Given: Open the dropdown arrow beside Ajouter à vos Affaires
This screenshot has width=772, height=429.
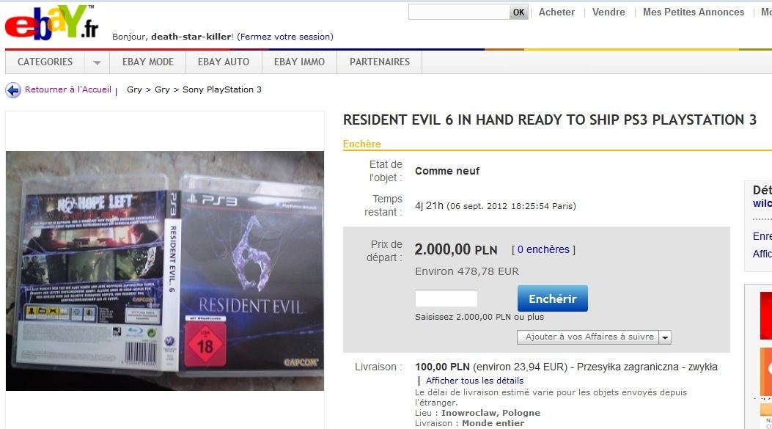Looking at the screenshot, I should [665, 337].
